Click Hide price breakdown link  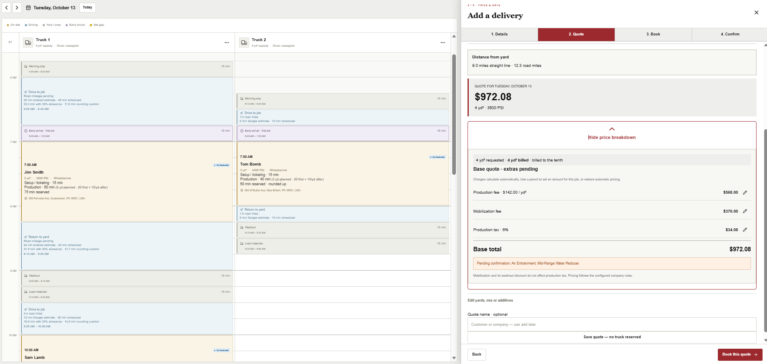click(612, 137)
